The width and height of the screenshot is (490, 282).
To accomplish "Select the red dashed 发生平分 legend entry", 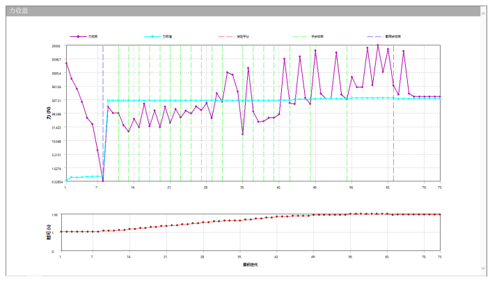I will [234, 37].
